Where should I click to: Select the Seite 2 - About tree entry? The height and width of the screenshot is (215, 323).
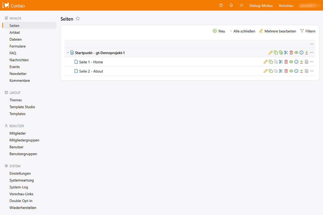pyautogui.click(x=91, y=71)
